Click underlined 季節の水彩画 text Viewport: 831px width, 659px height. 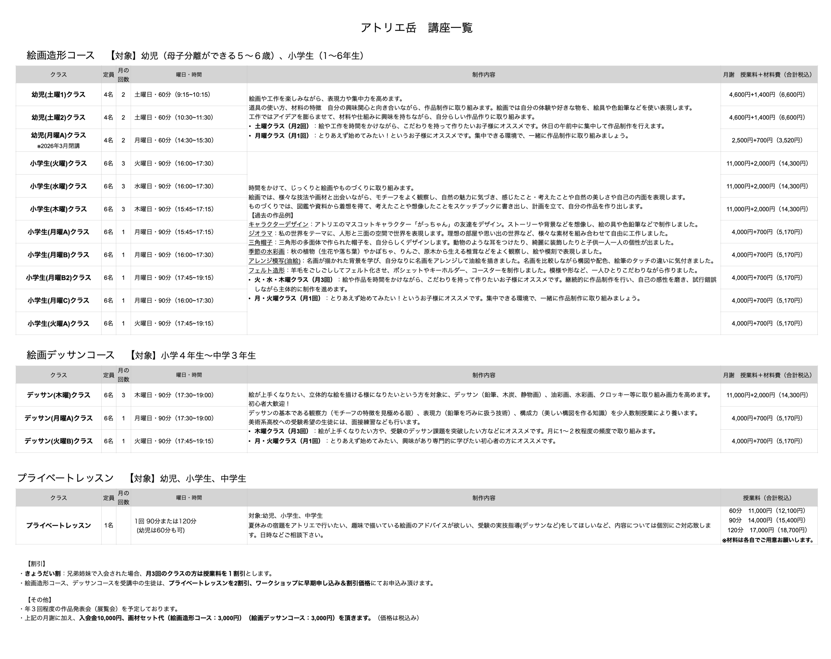pyautogui.click(x=266, y=252)
